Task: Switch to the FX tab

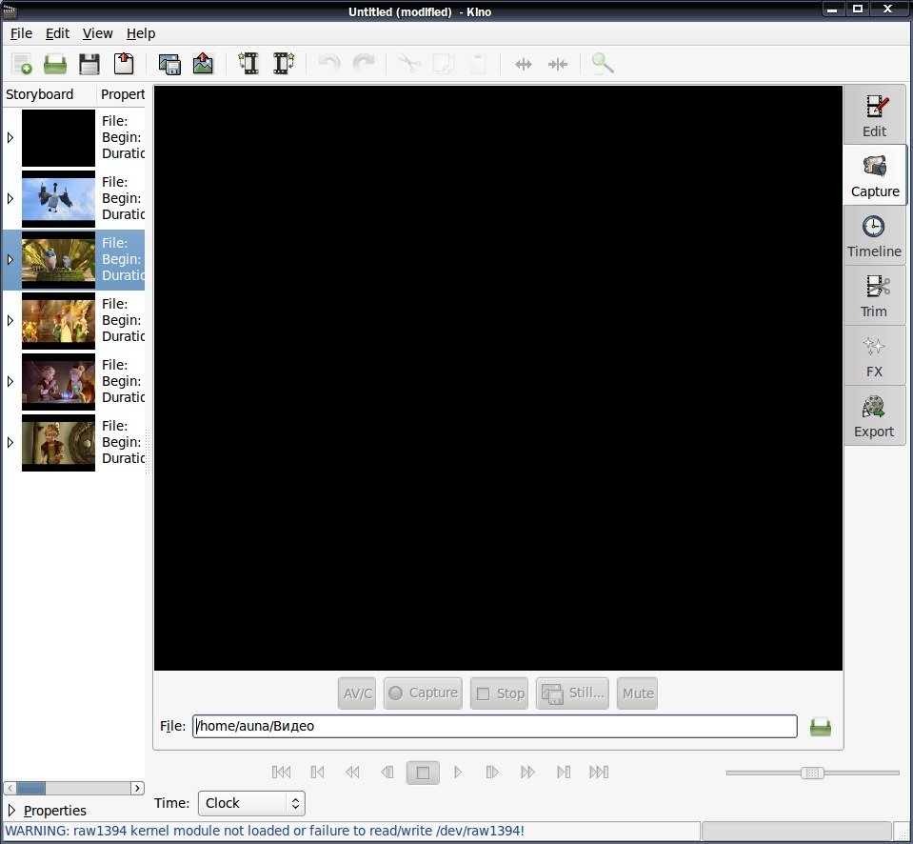Action: pos(874,356)
